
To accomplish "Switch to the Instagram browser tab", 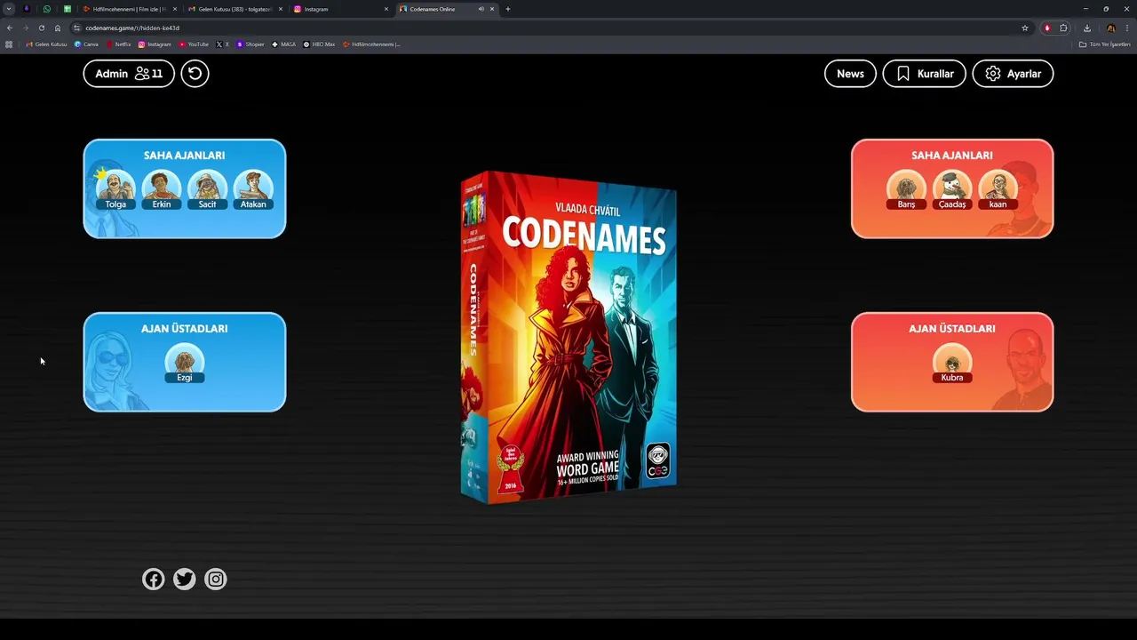I will click(x=342, y=9).
